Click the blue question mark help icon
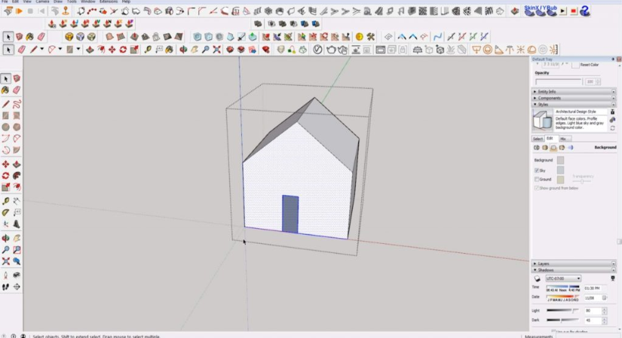The height and width of the screenshot is (338, 622). (x=585, y=11)
